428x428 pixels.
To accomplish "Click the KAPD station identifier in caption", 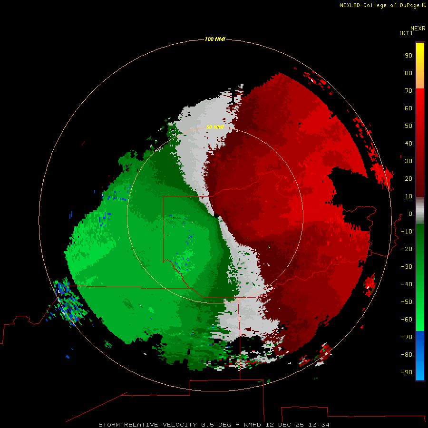I will point(252,425).
